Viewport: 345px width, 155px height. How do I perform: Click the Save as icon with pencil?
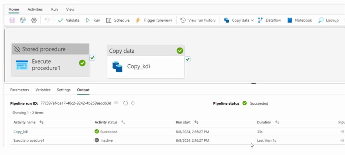(x=23, y=20)
